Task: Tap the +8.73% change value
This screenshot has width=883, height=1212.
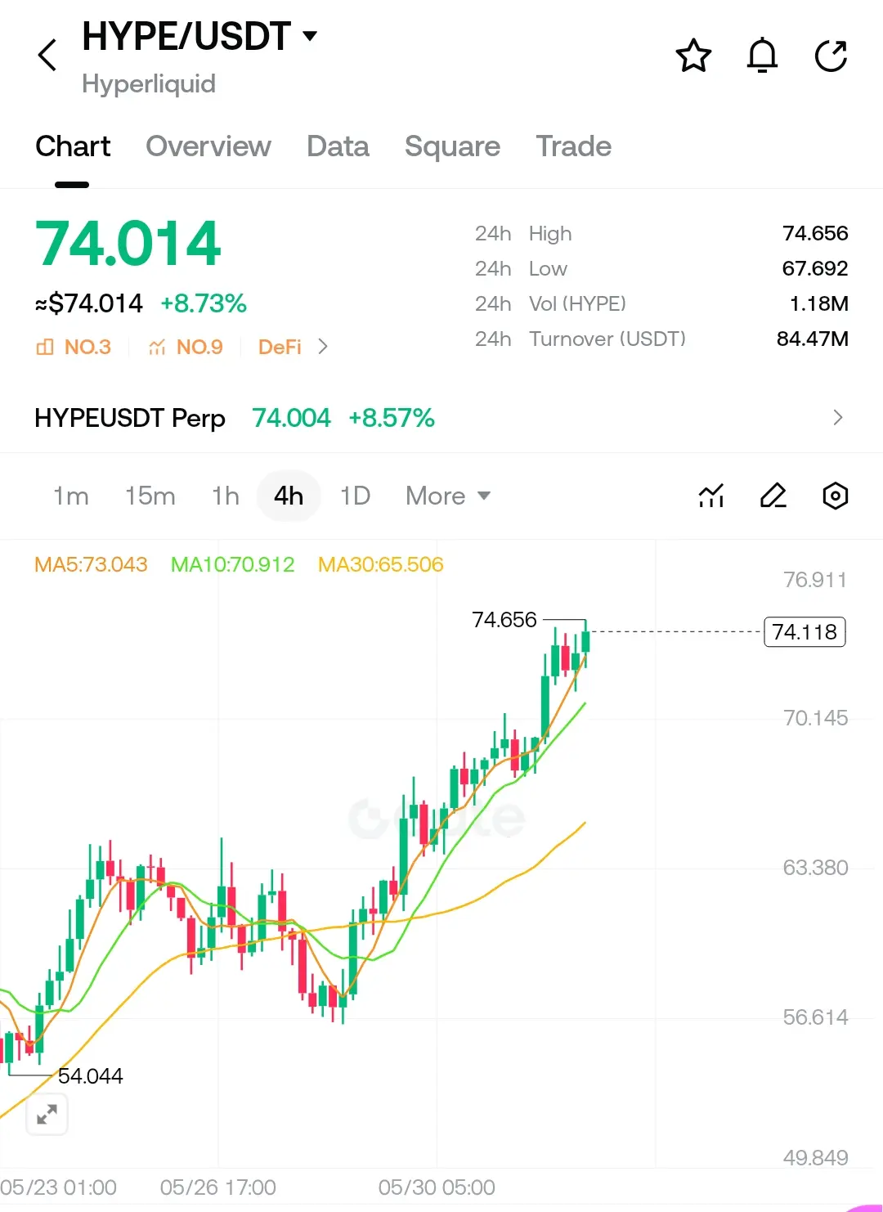Action: 204,303
